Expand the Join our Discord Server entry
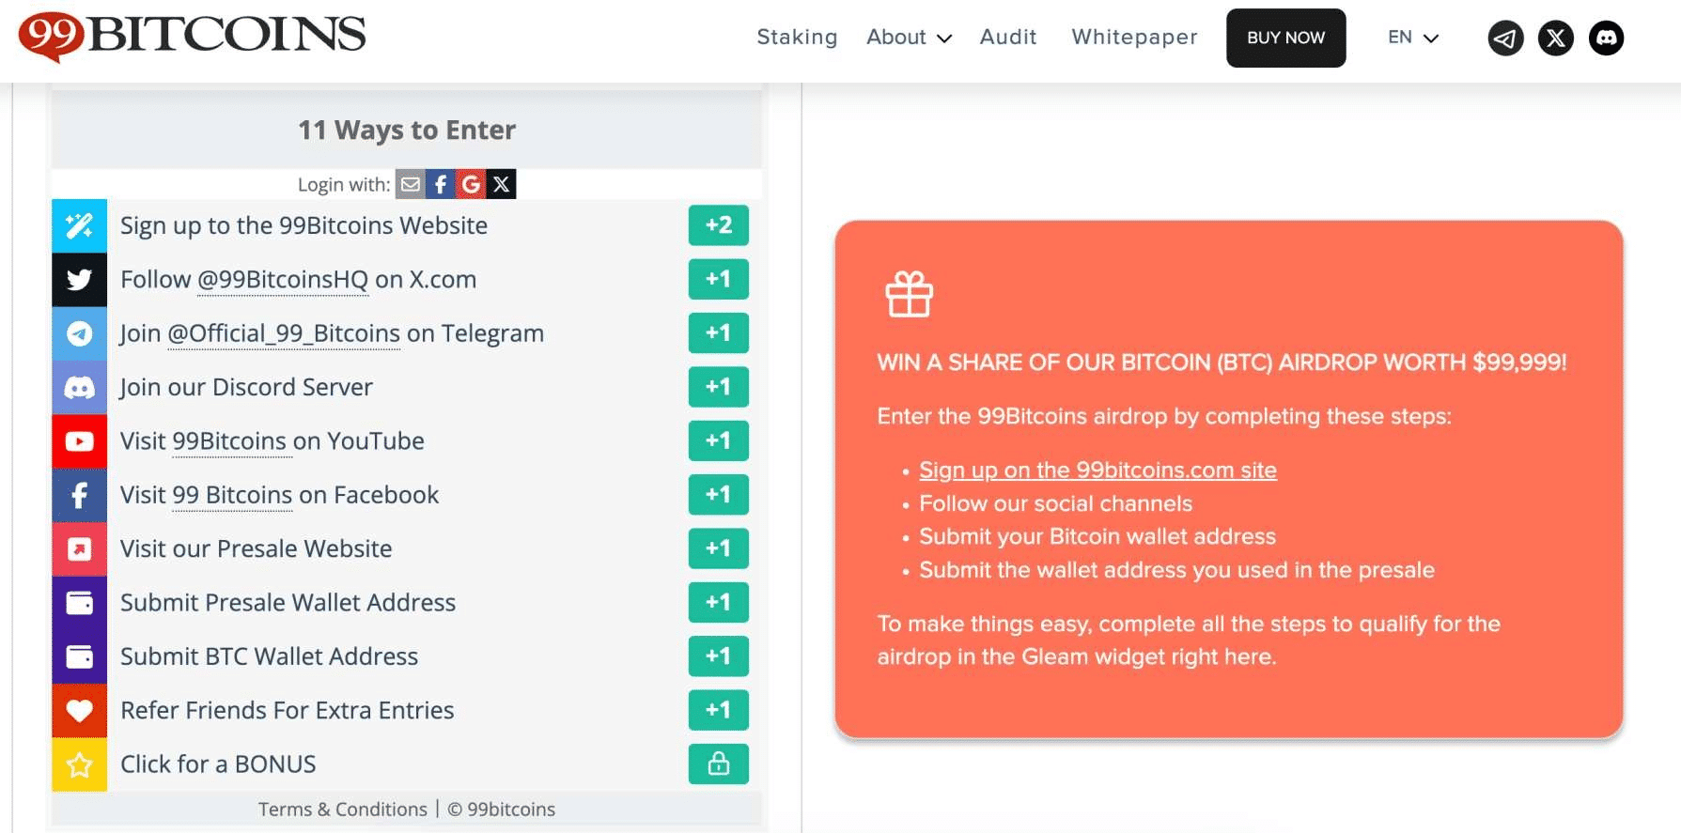Viewport: 1681px width, 833px height. (246, 388)
